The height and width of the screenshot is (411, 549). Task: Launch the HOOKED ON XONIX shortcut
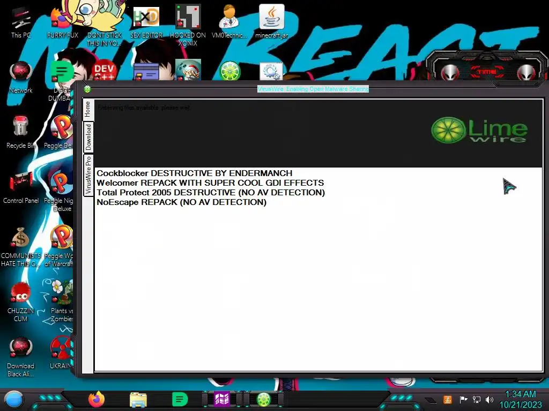point(188,25)
